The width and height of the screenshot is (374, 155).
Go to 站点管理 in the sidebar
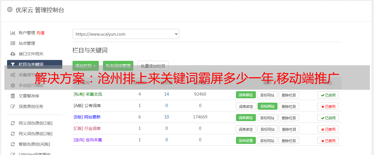coord(27,43)
